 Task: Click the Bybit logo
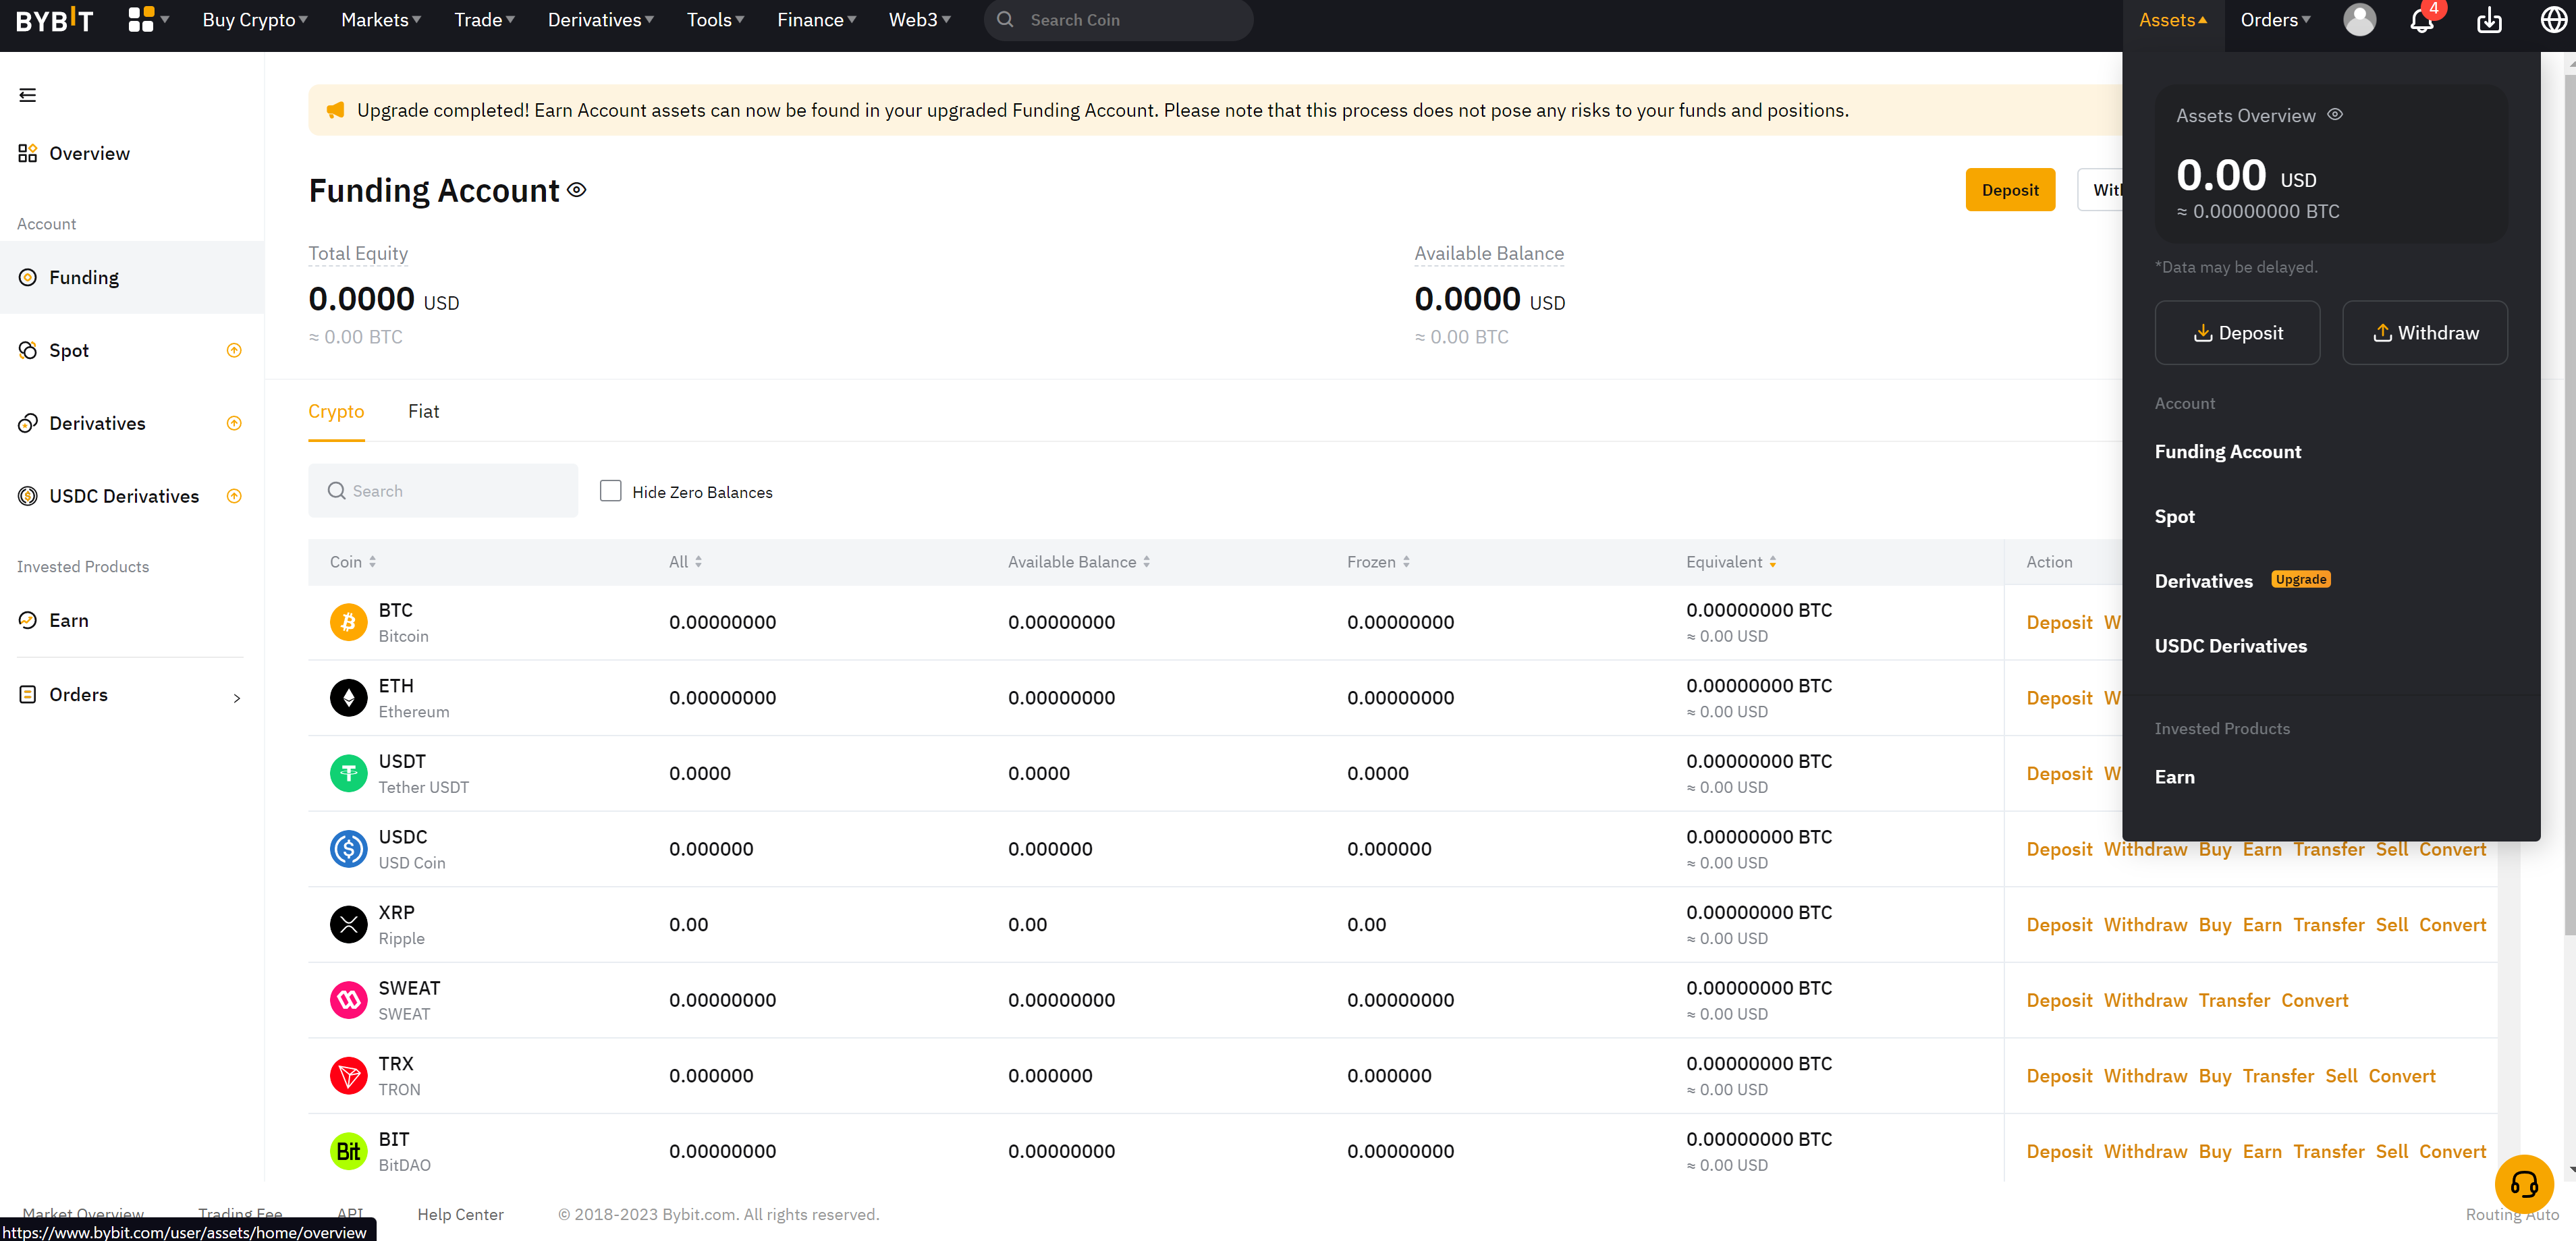click(55, 20)
